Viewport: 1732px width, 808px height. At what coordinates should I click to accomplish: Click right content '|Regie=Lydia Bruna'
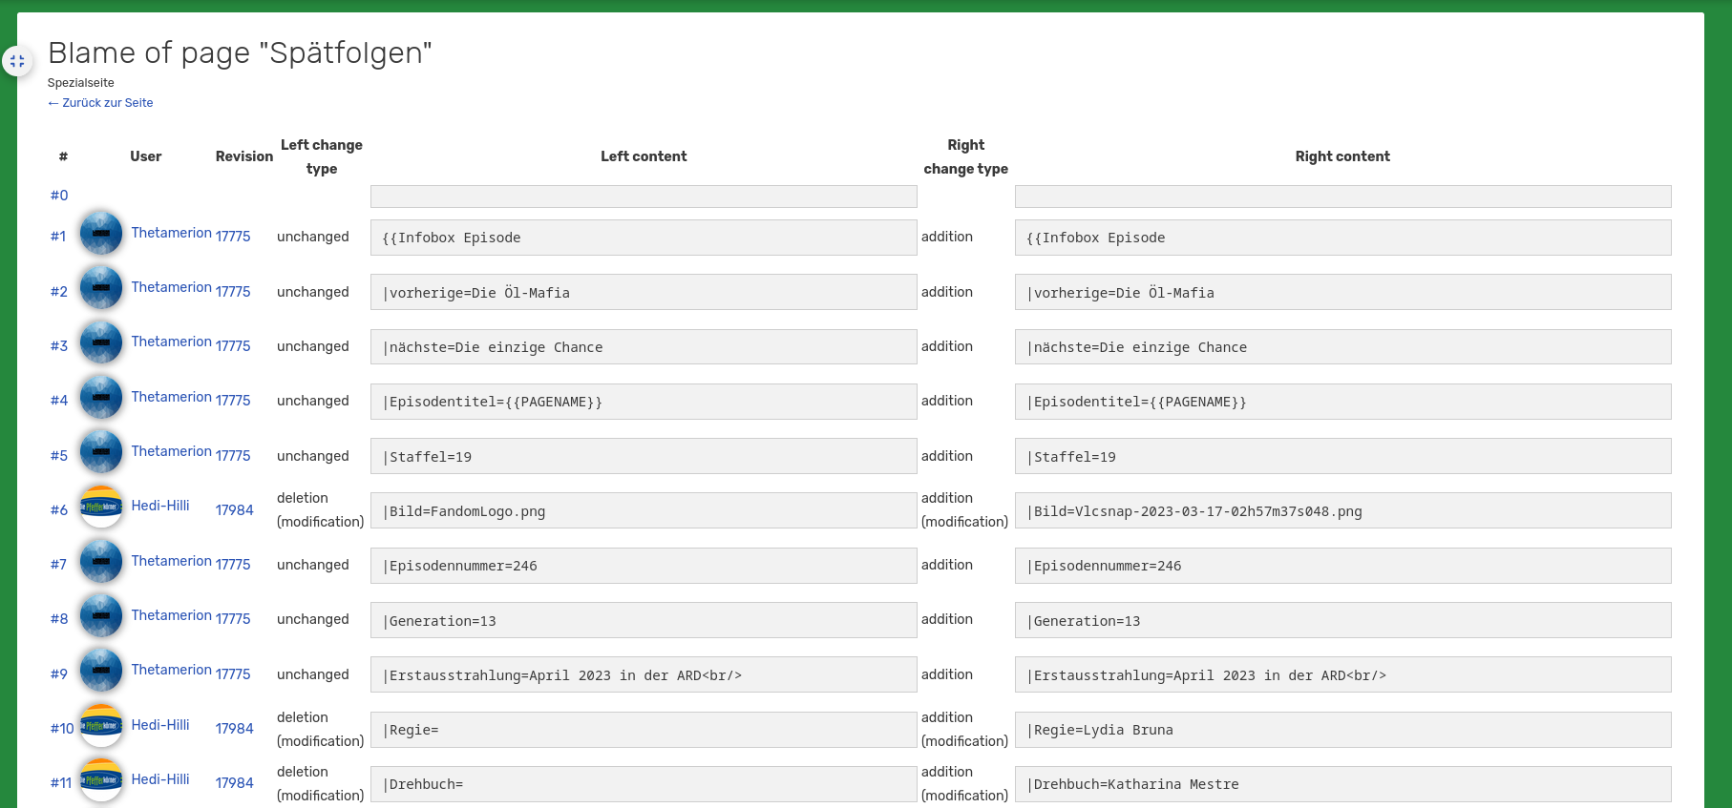point(1342,730)
